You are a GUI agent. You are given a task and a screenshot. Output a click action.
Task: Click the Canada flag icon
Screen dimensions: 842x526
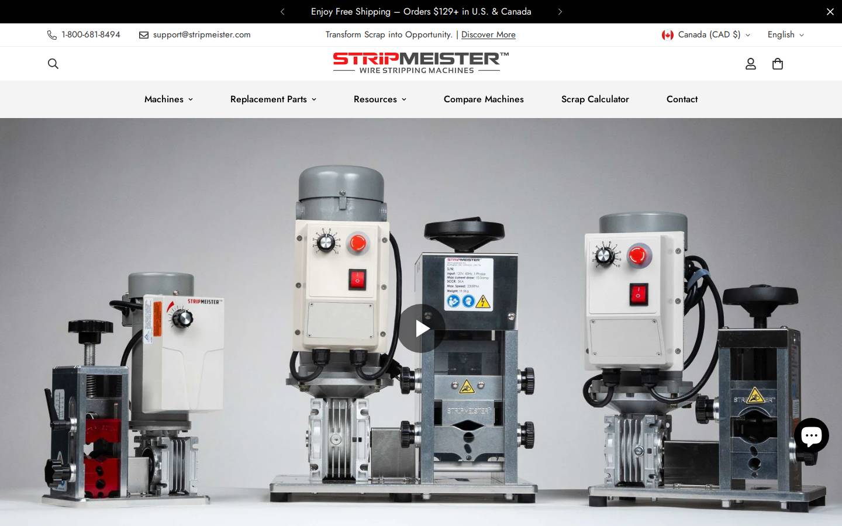coord(667,35)
